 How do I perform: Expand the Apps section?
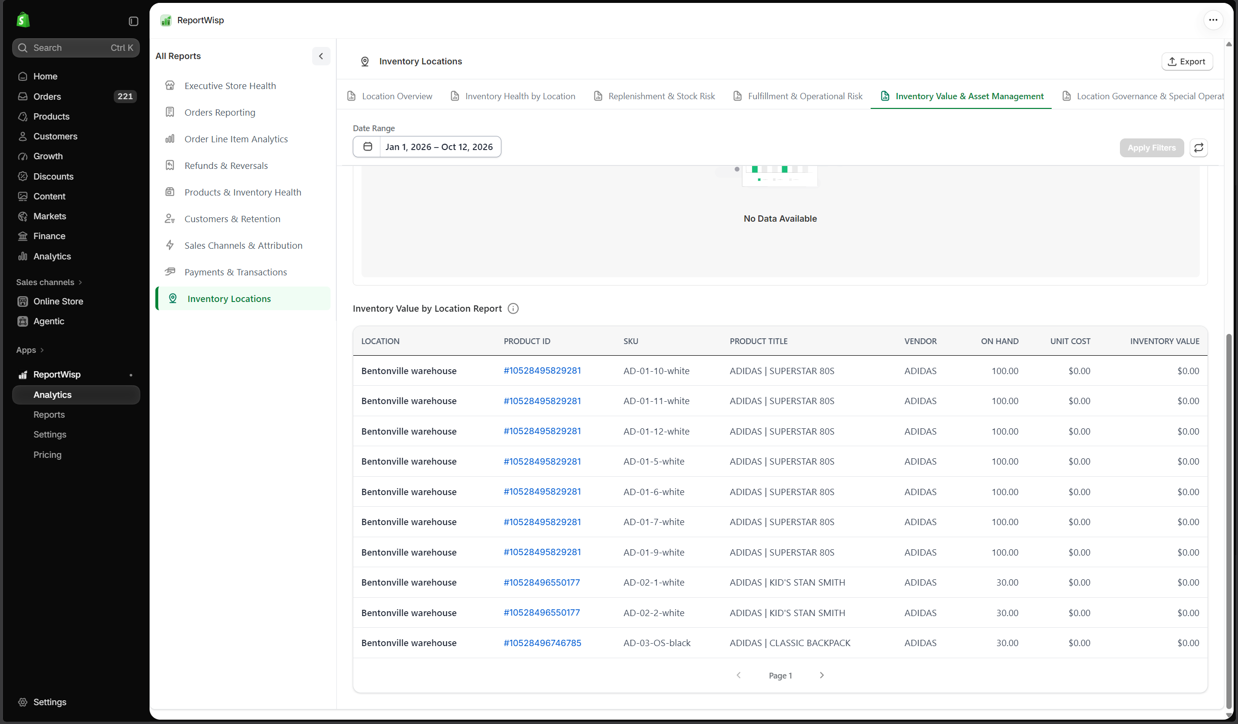(x=30, y=350)
